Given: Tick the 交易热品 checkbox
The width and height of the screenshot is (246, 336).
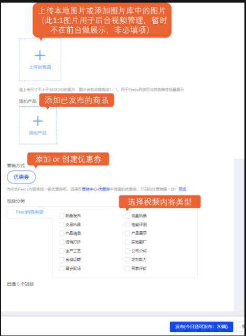Looking at the screenshot, I should click(x=61, y=225).
